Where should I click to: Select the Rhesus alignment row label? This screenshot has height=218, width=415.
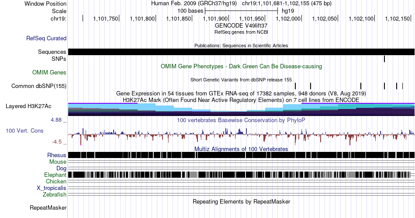[x=57, y=155]
